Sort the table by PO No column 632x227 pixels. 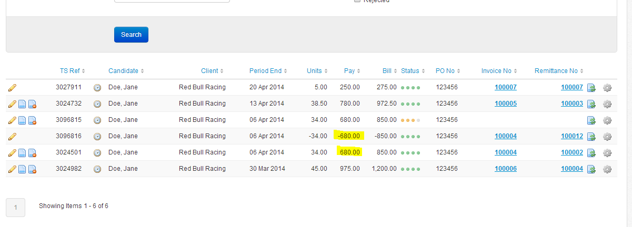pyautogui.click(x=448, y=71)
